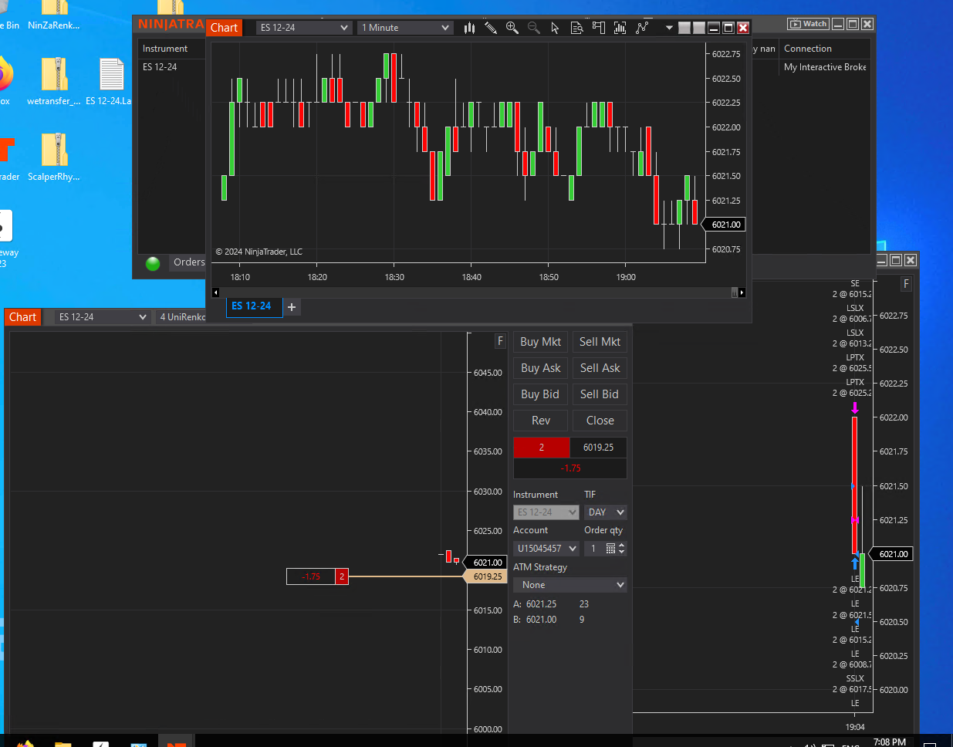Viewport: 953px width, 747px height.
Task: Expand the 1 Minute interval dropdown
Action: tap(405, 28)
